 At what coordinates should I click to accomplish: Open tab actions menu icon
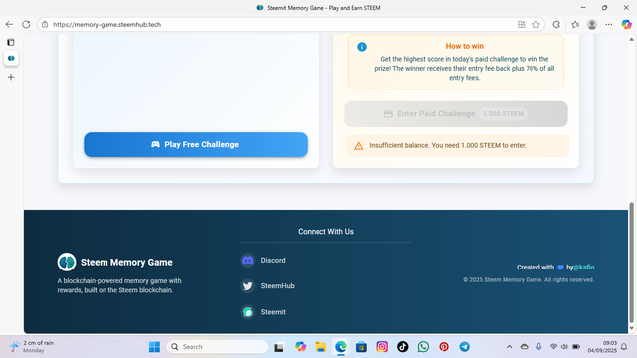tap(11, 42)
